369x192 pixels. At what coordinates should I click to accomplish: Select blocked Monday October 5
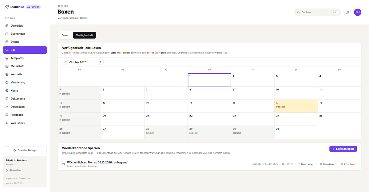pos(79,93)
